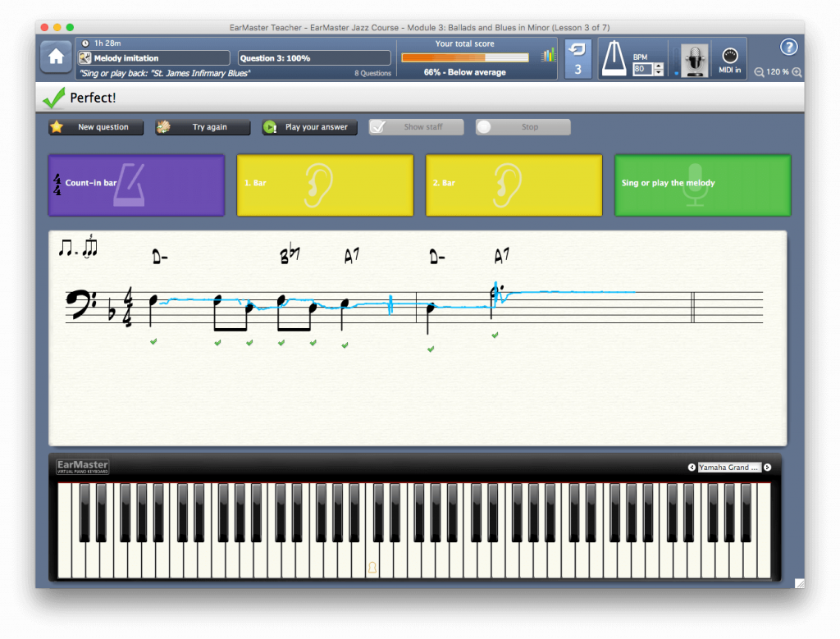Zoom in using the plus magnifier
This screenshot has width=840, height=639.
[797, 72]
